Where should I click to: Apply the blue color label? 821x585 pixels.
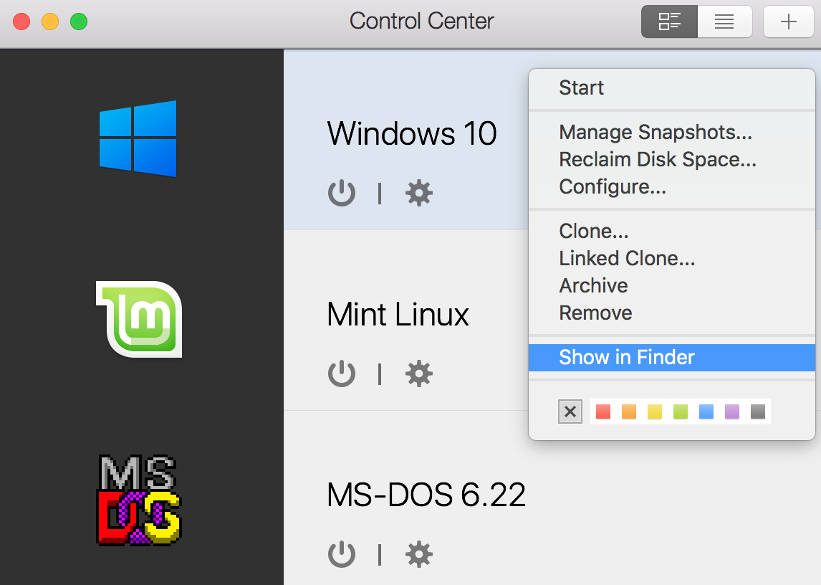tap(706, 412)
